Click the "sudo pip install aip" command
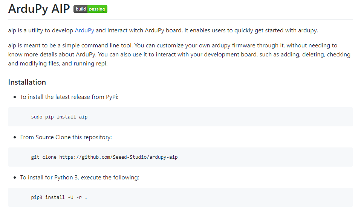The image size is (361, 211). point(59,117)
